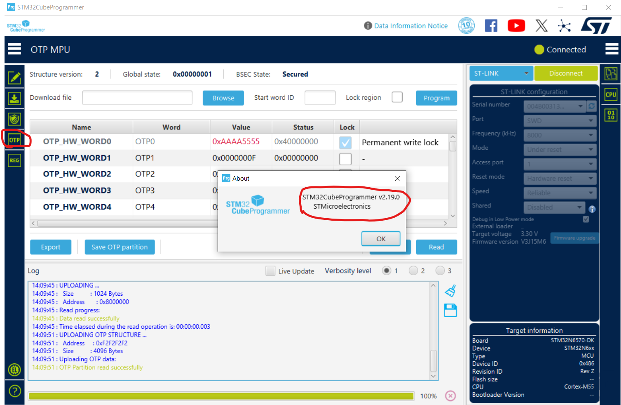Select the OTP sidebar icon
Image resolution: width=621 pixels, height=405 pixels.
click(14, 140)
